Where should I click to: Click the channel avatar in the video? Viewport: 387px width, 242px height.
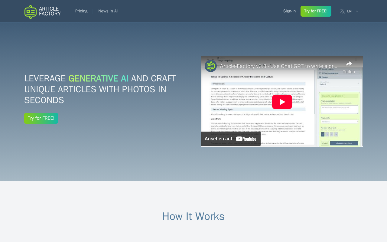211,66
